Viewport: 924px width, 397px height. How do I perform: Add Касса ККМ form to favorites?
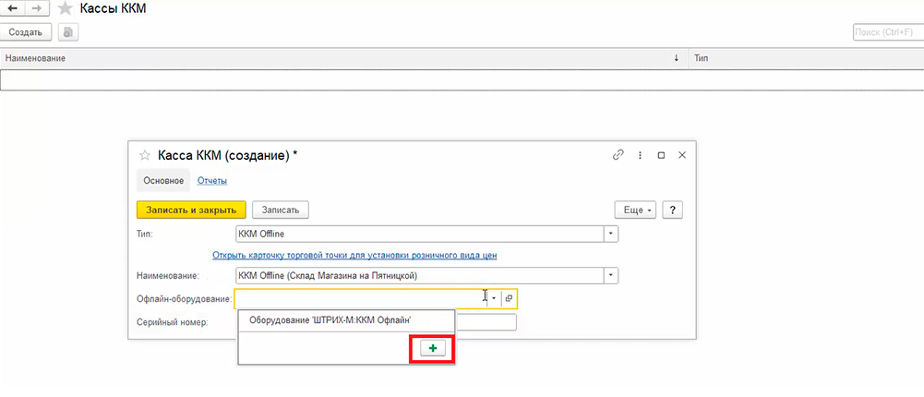(143, 155)
